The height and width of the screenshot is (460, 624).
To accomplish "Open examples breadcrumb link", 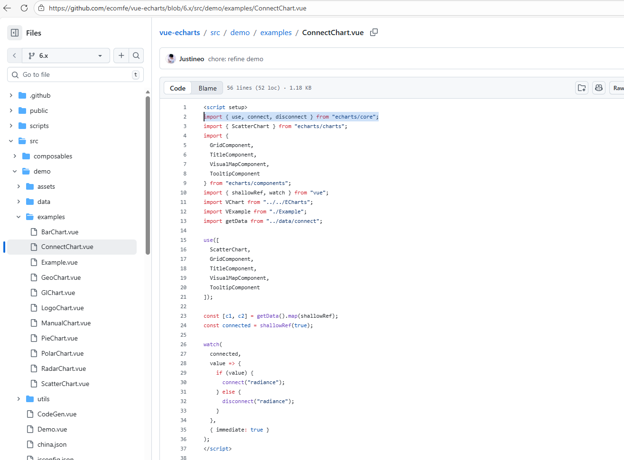I will pyautogui.click(x=276, y=32).
